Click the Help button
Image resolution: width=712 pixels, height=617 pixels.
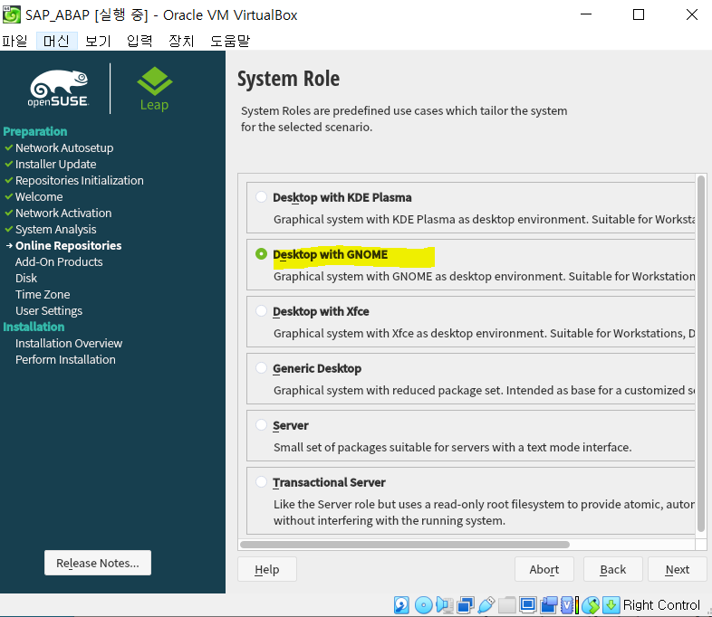pos(267,569)
